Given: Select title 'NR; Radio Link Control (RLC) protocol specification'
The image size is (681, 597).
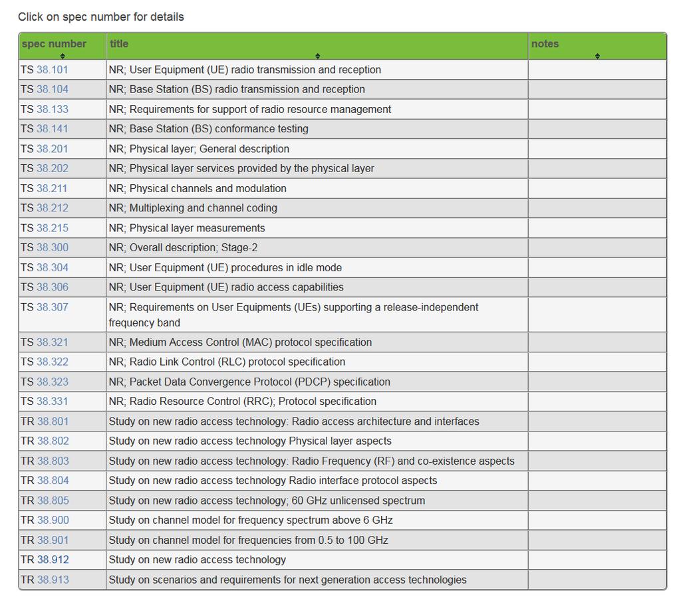Looking at the screenshot, I should pyautogui.click(x=227, y=362).
